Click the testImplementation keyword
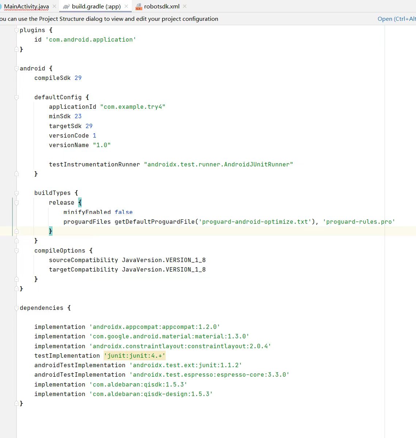 (67, 356)
